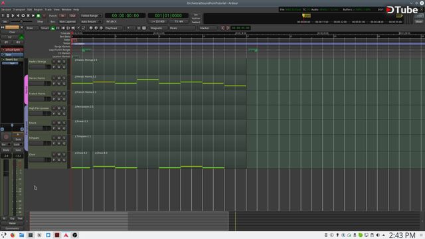The height and width of the screenshot is (239, 425).
Task: Select the Stretch tool
Action: 68,28
